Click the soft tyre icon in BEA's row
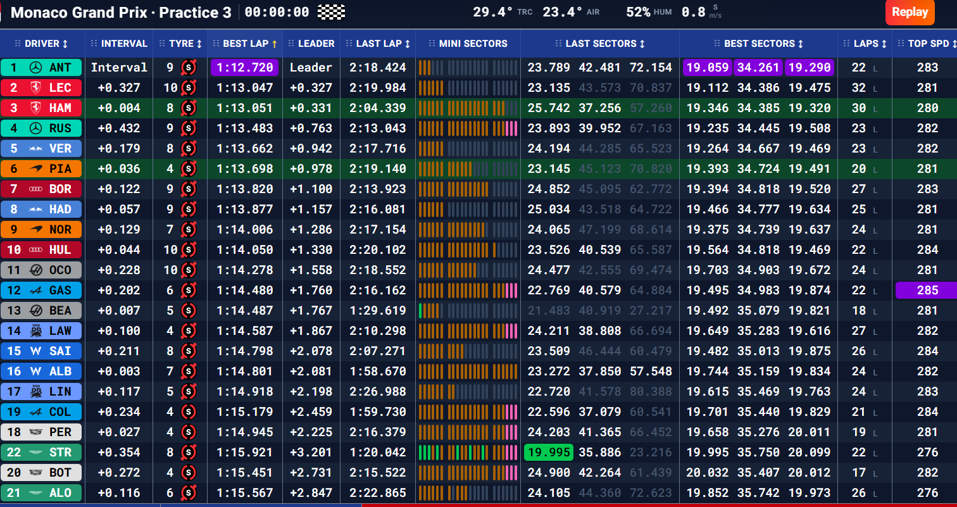957x507 pixels. 189,311
